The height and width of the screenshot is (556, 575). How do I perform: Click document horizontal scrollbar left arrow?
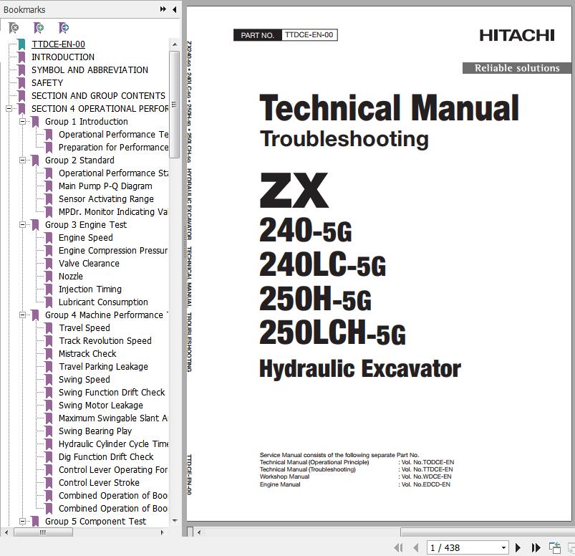199,532
